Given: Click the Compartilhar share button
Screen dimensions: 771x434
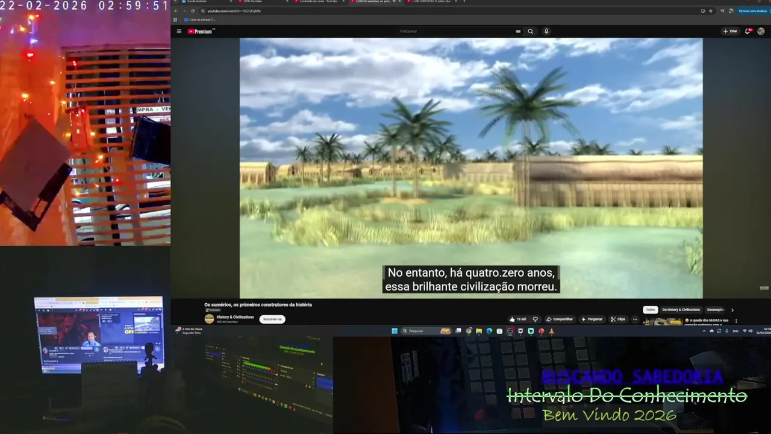Looking at the screenshot, I should [560, 319].
